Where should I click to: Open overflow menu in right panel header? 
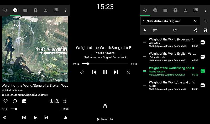[x=205, y=10]
